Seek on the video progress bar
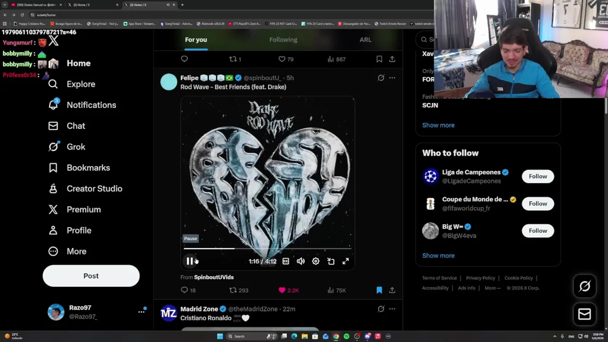Viewport: 608px width, 342px height. tap(267, 248)
